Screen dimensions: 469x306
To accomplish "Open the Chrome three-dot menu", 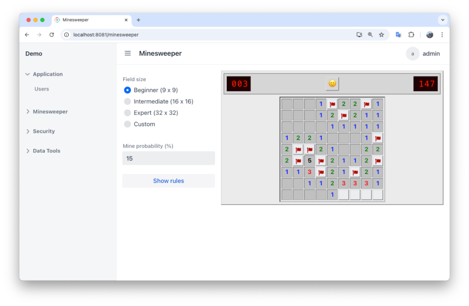I will point(442,35).
